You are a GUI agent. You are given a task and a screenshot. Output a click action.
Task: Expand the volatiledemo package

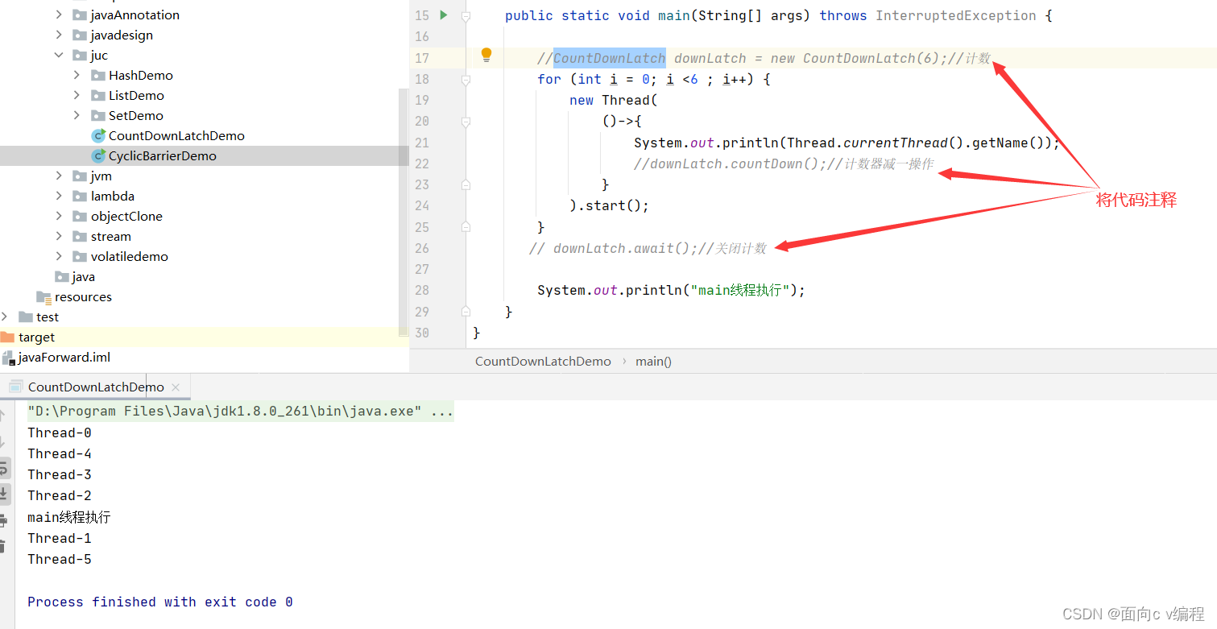(x=59, y=256)
